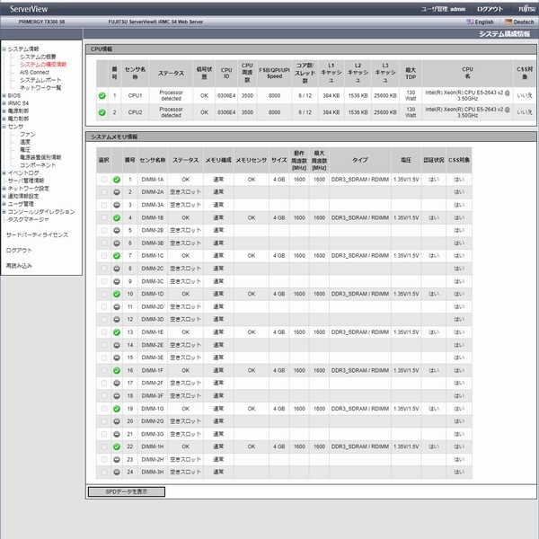Check the selection box for DIMM-1E
This screenshot has height=539, width=539.
click(x=104, y=332)
